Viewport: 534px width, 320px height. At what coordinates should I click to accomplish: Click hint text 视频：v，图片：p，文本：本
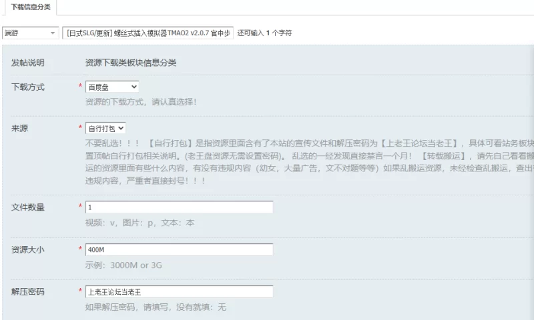point(140,223)
